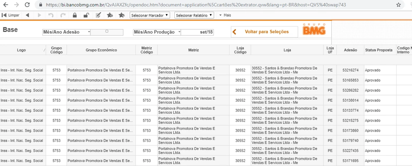The width and height of the screenshot is (412, 166).
Task: Click Aprovado status in row 53216274
Action: [x=380, y=70]
